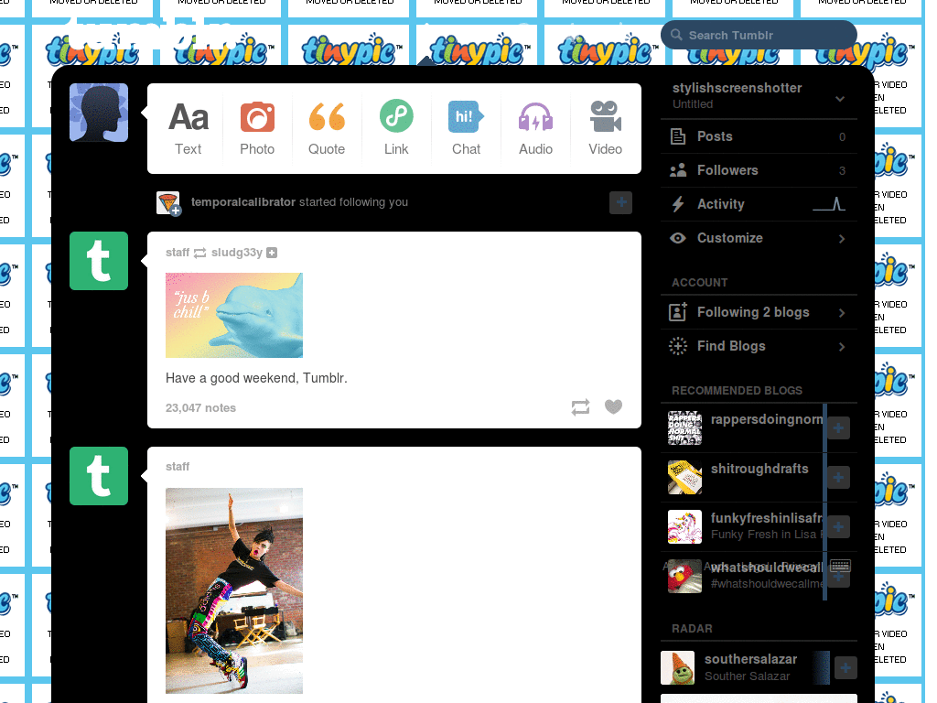The width and height of the screenshot is (937, 703).
Task: Click the Activity lightning icon
Action: pyautogui.click(x=678, y=204)
